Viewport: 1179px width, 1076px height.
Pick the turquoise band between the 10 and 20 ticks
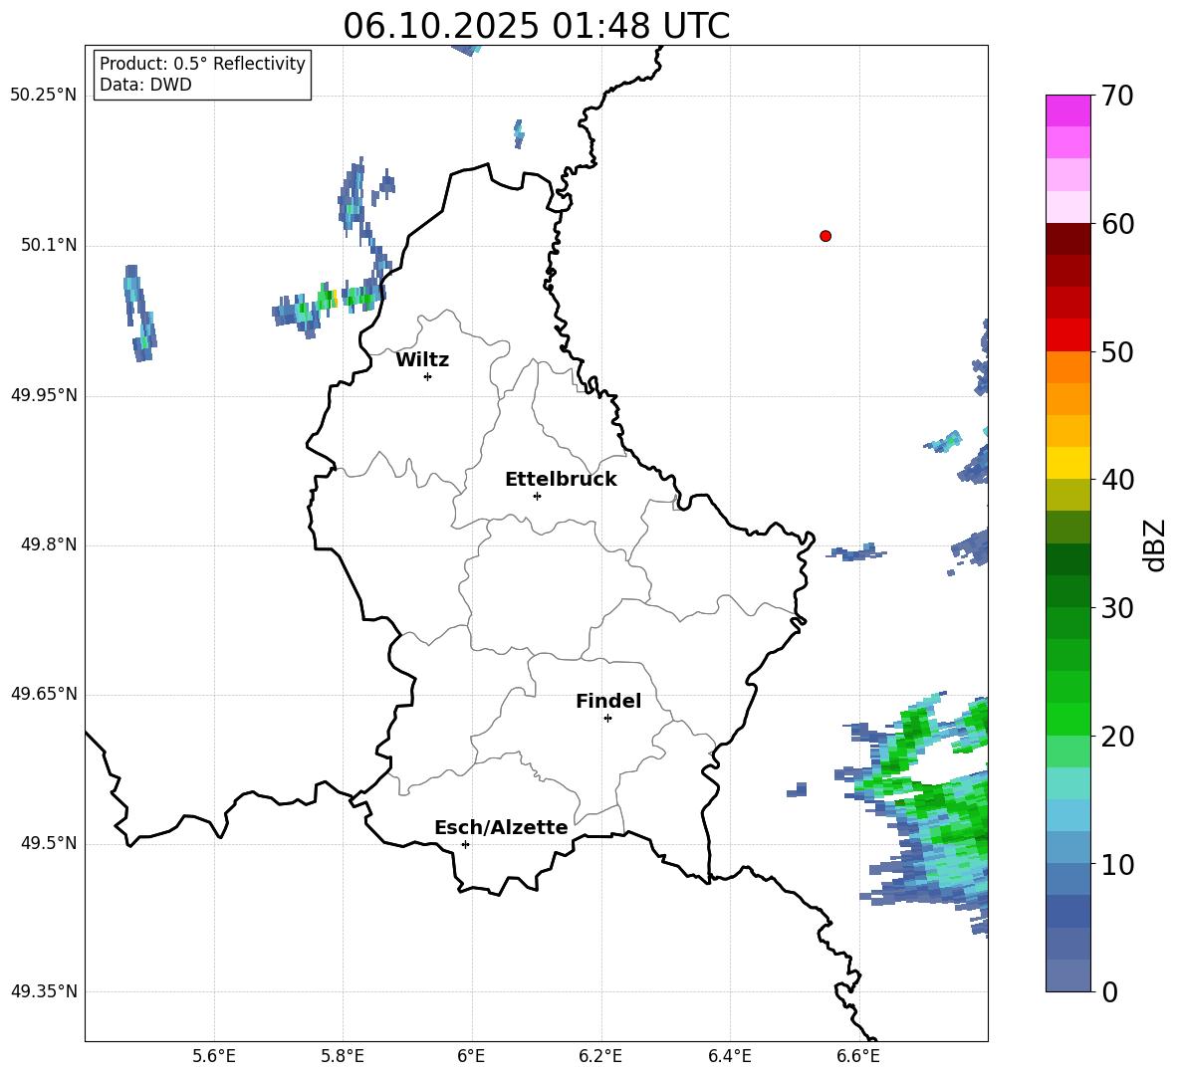click(x=1067, y=783)
